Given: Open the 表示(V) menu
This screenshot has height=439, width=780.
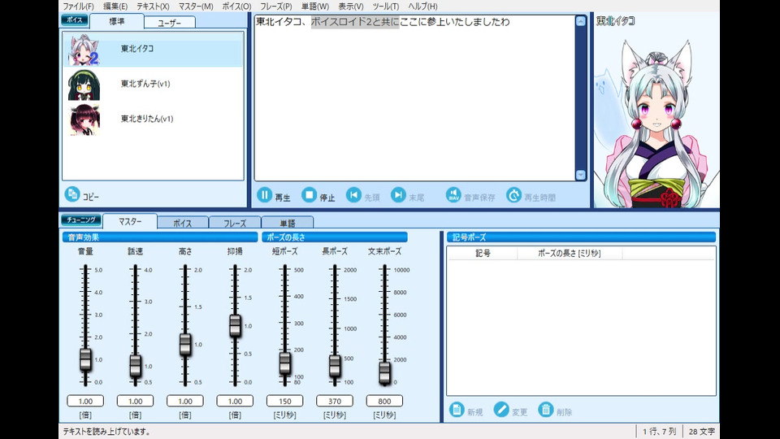Looking at the screenshot, I should tap(351, 6).
